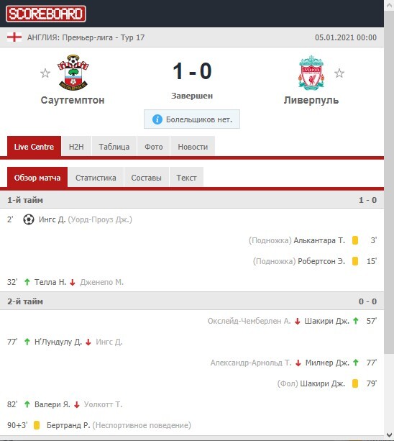Open the Статистика tab

(96, 178)
